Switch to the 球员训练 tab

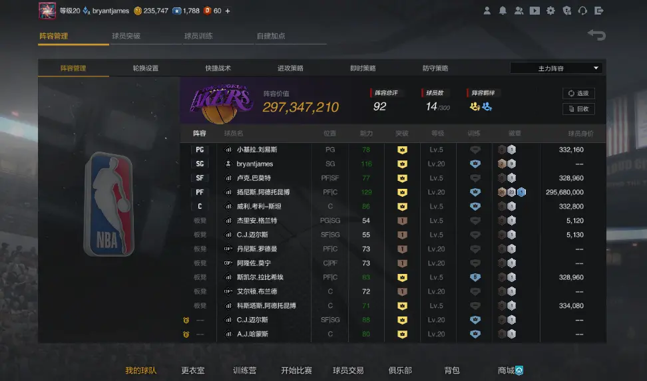198,36
